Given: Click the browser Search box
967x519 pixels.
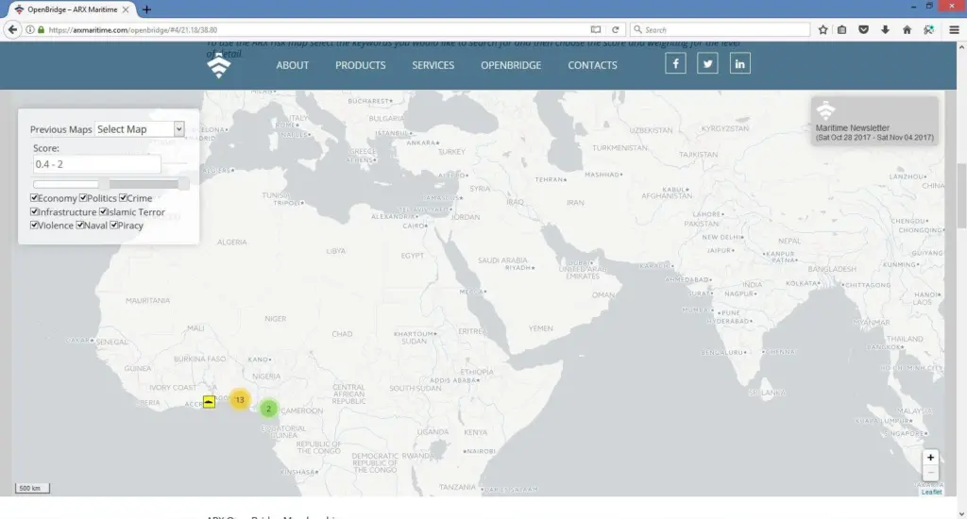Looking at the screenshot, I should 720,29.
